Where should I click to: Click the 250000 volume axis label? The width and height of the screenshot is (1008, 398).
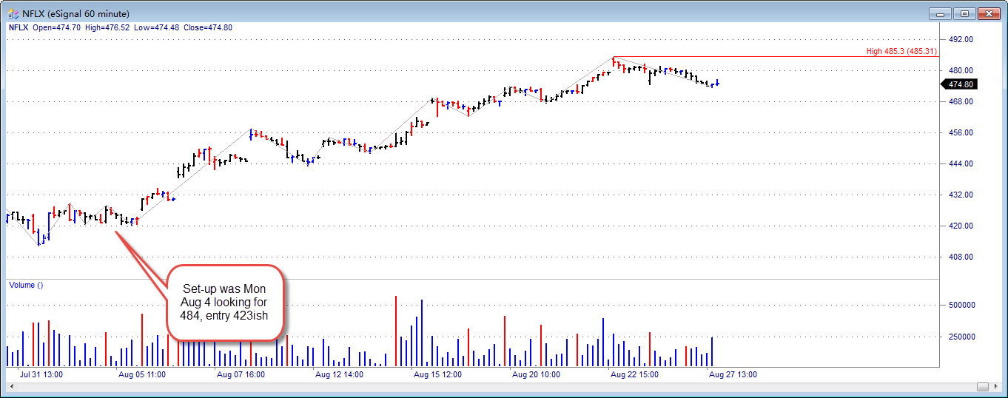coord(961,336)
